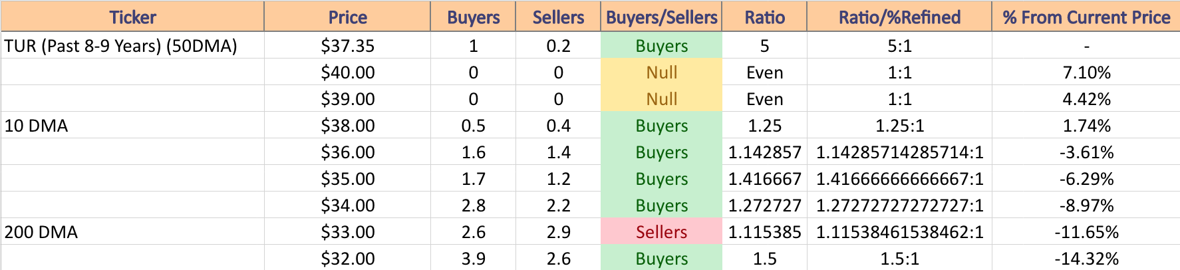
Task: Select the Buyers/Sellers column header
Action: pyautogui.click(x=661, y=17)
